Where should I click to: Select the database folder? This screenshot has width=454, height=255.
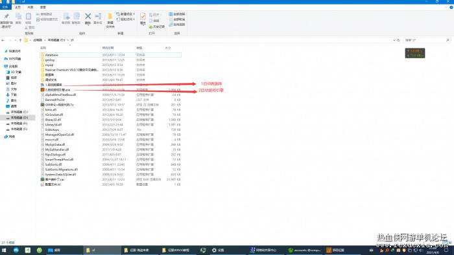(x=51, y=55)
